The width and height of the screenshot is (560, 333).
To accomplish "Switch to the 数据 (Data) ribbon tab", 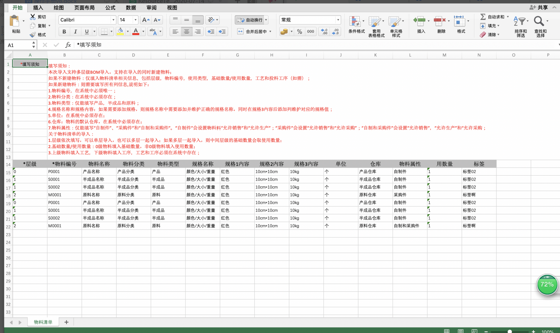I will click(x=131, y=8).
